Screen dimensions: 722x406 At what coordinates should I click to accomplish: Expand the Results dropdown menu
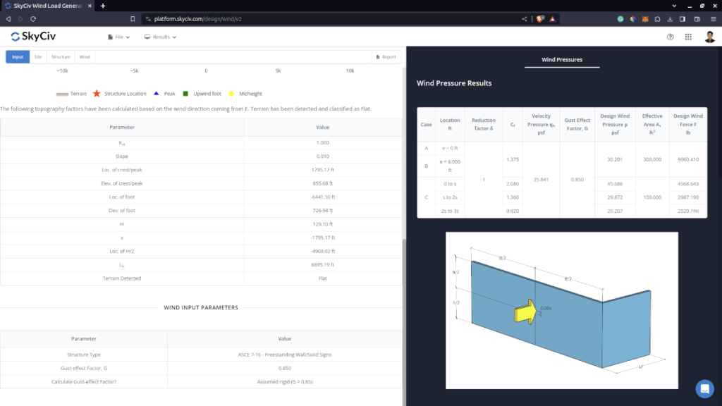coord(160,37)
